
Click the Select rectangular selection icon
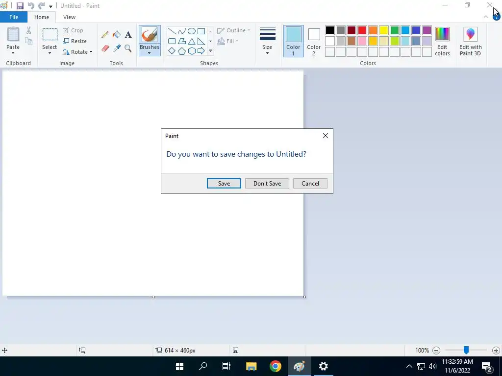click(50, 35)
